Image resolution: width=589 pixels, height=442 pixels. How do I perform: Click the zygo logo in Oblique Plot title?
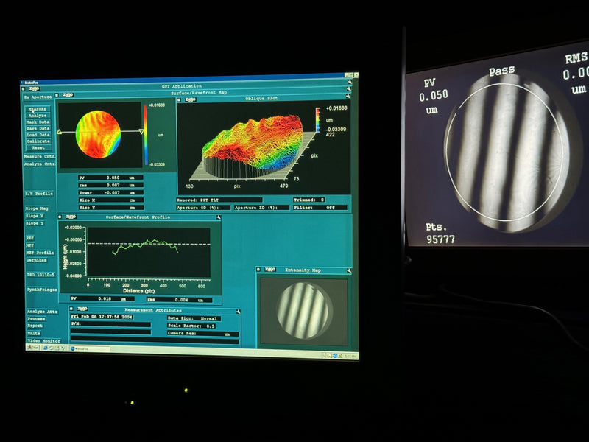tap(190, 99)
